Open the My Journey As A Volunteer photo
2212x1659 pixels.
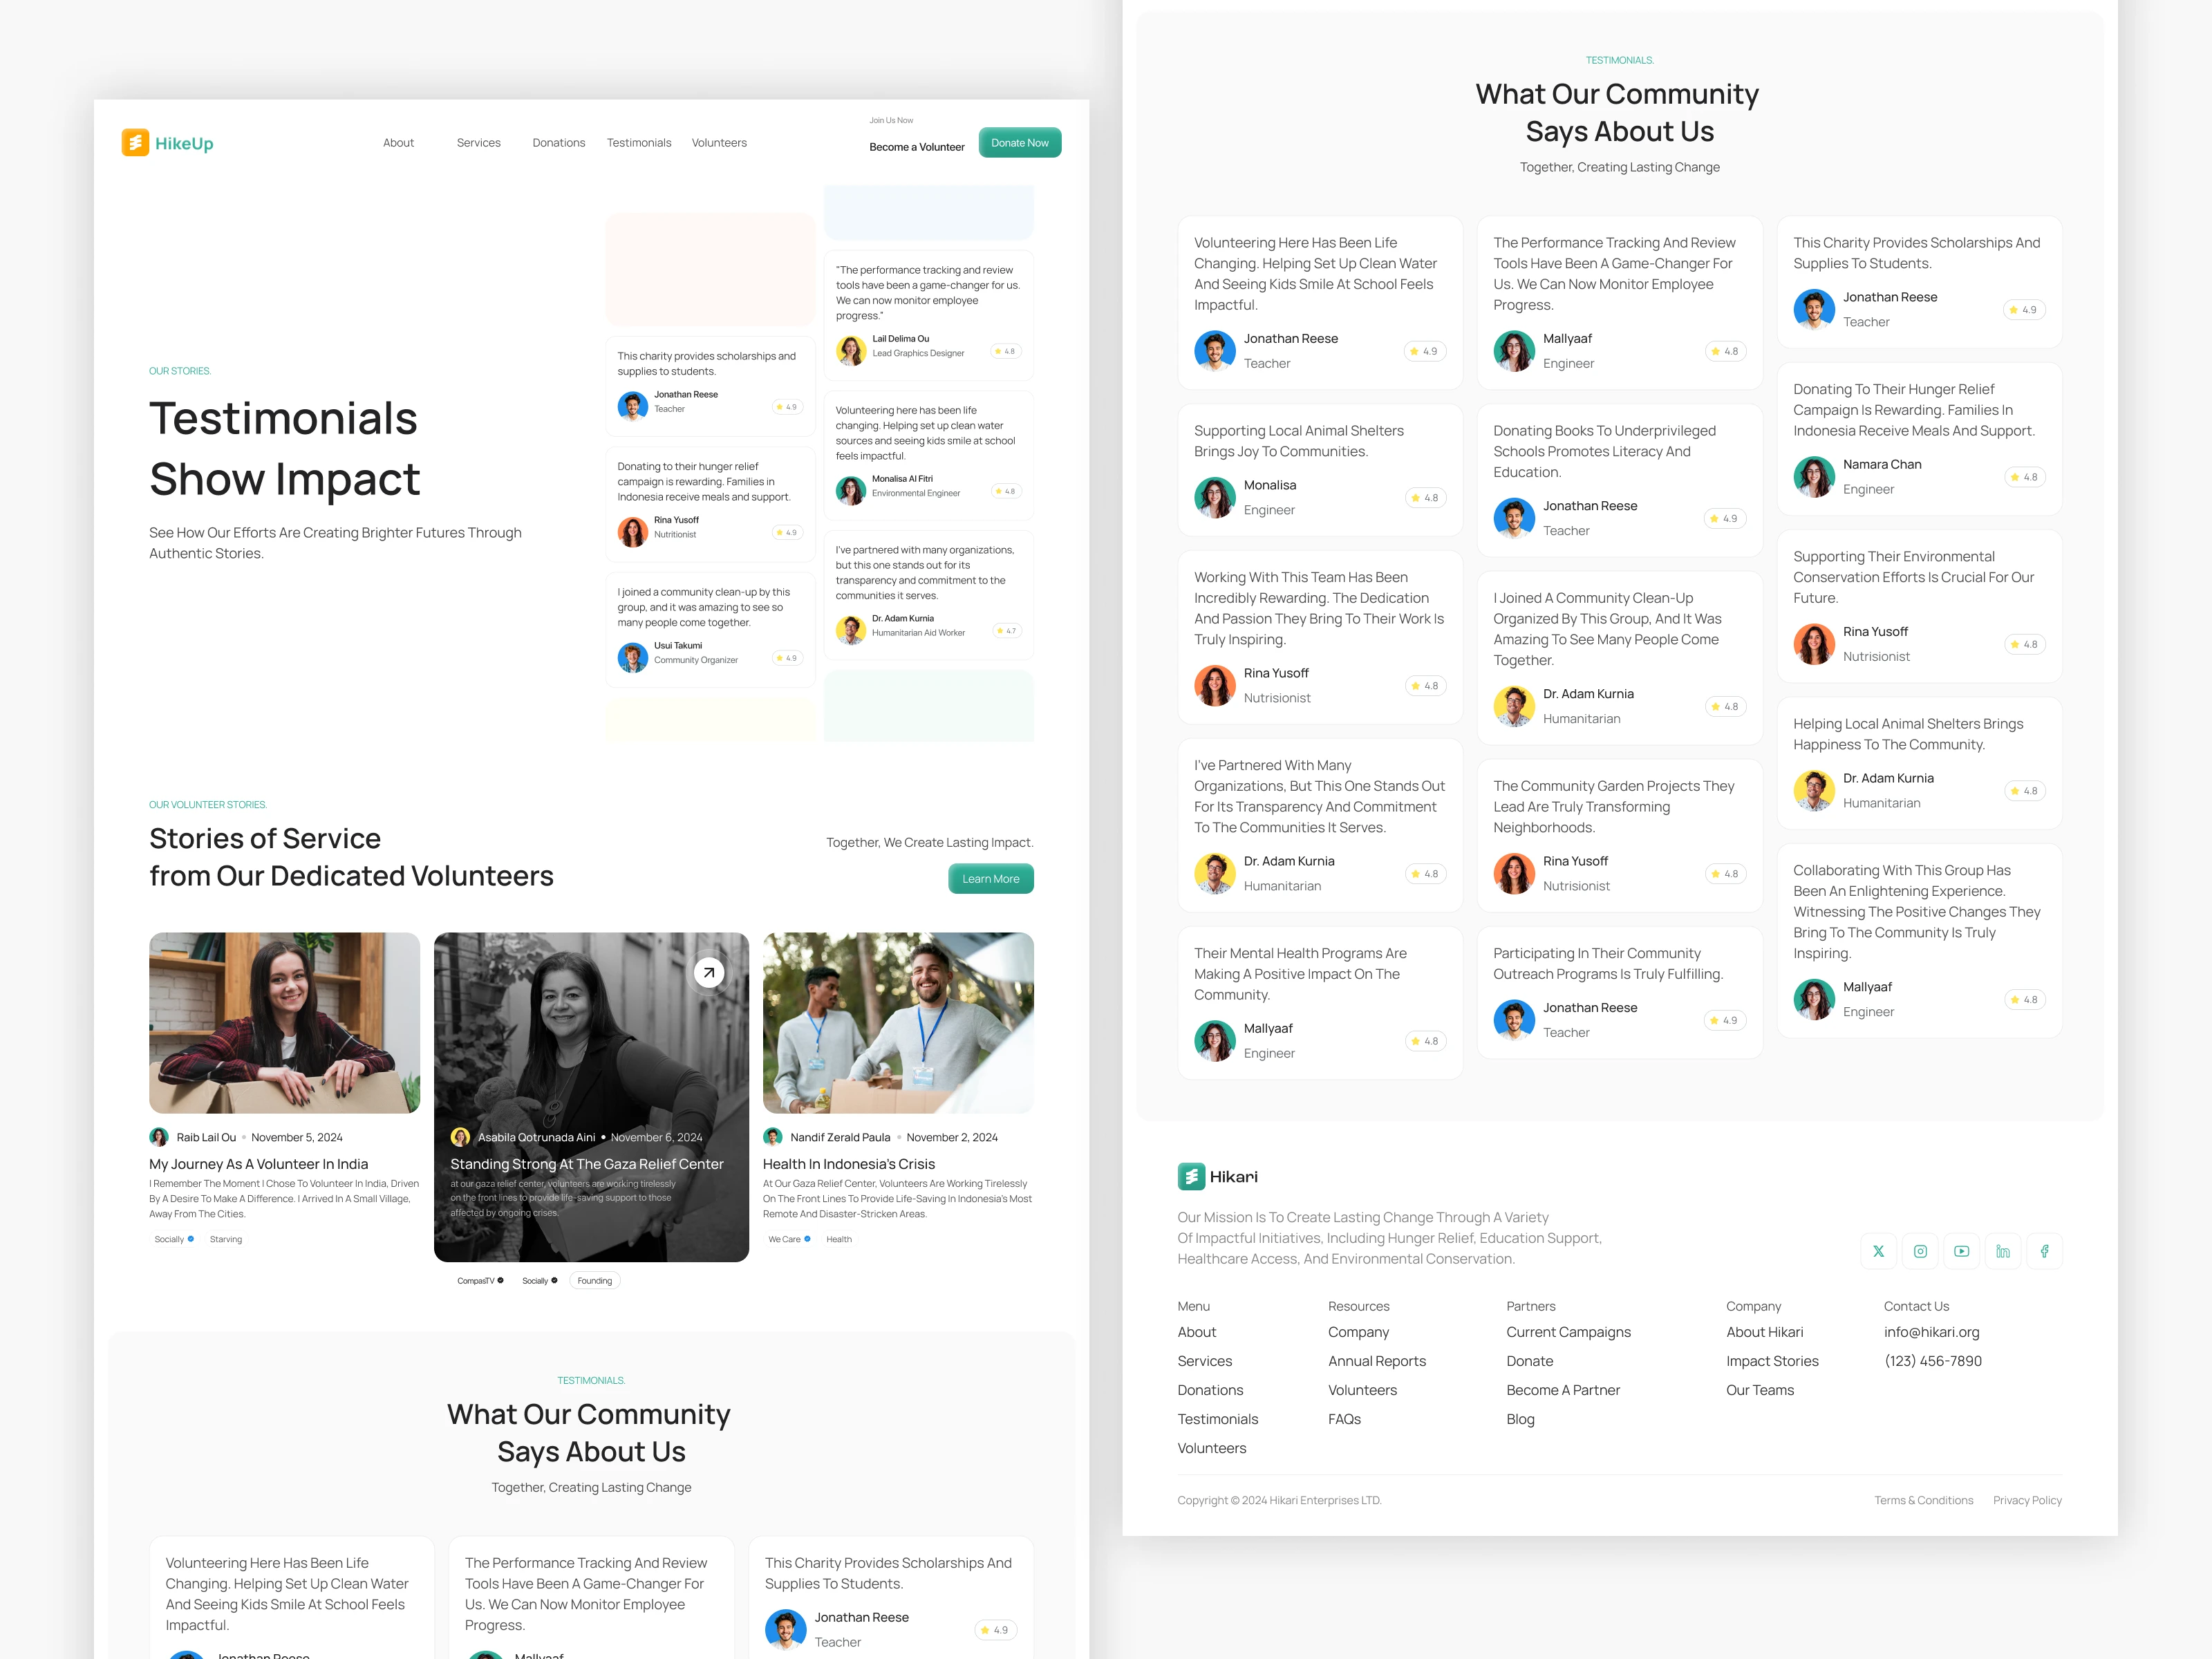tap(284, 1022)
